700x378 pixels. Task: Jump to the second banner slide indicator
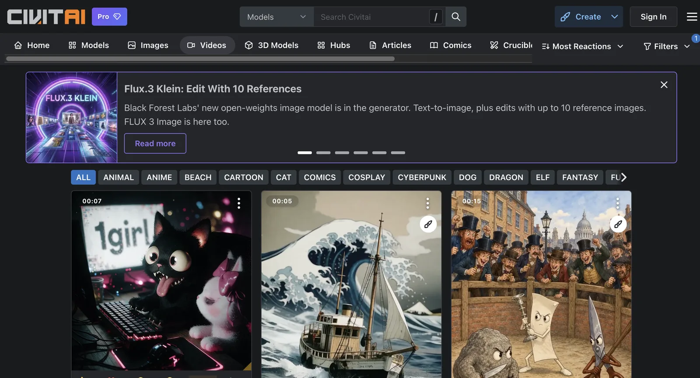click(323, 153)
